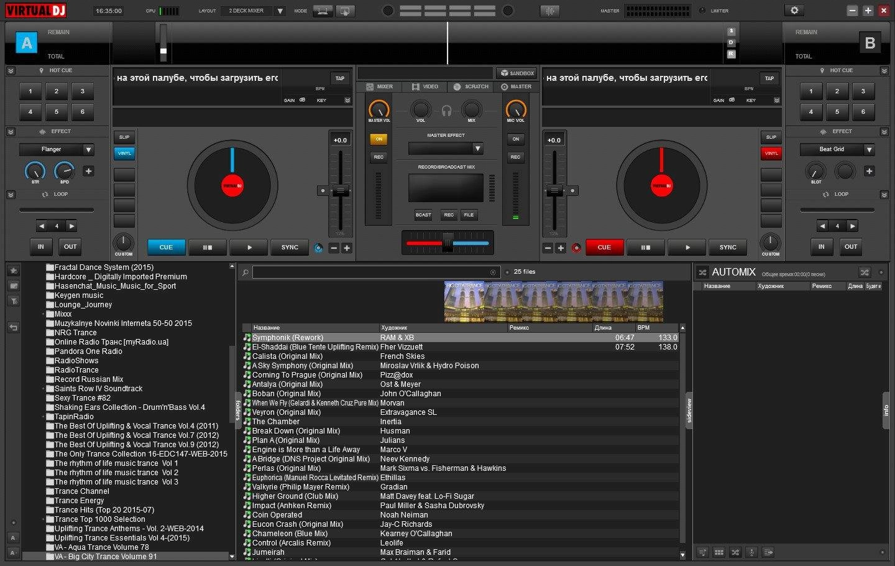Open the SANDBOX button above the mixer
The height and width of the screenshot is (566, 895).
coord(517,73)
